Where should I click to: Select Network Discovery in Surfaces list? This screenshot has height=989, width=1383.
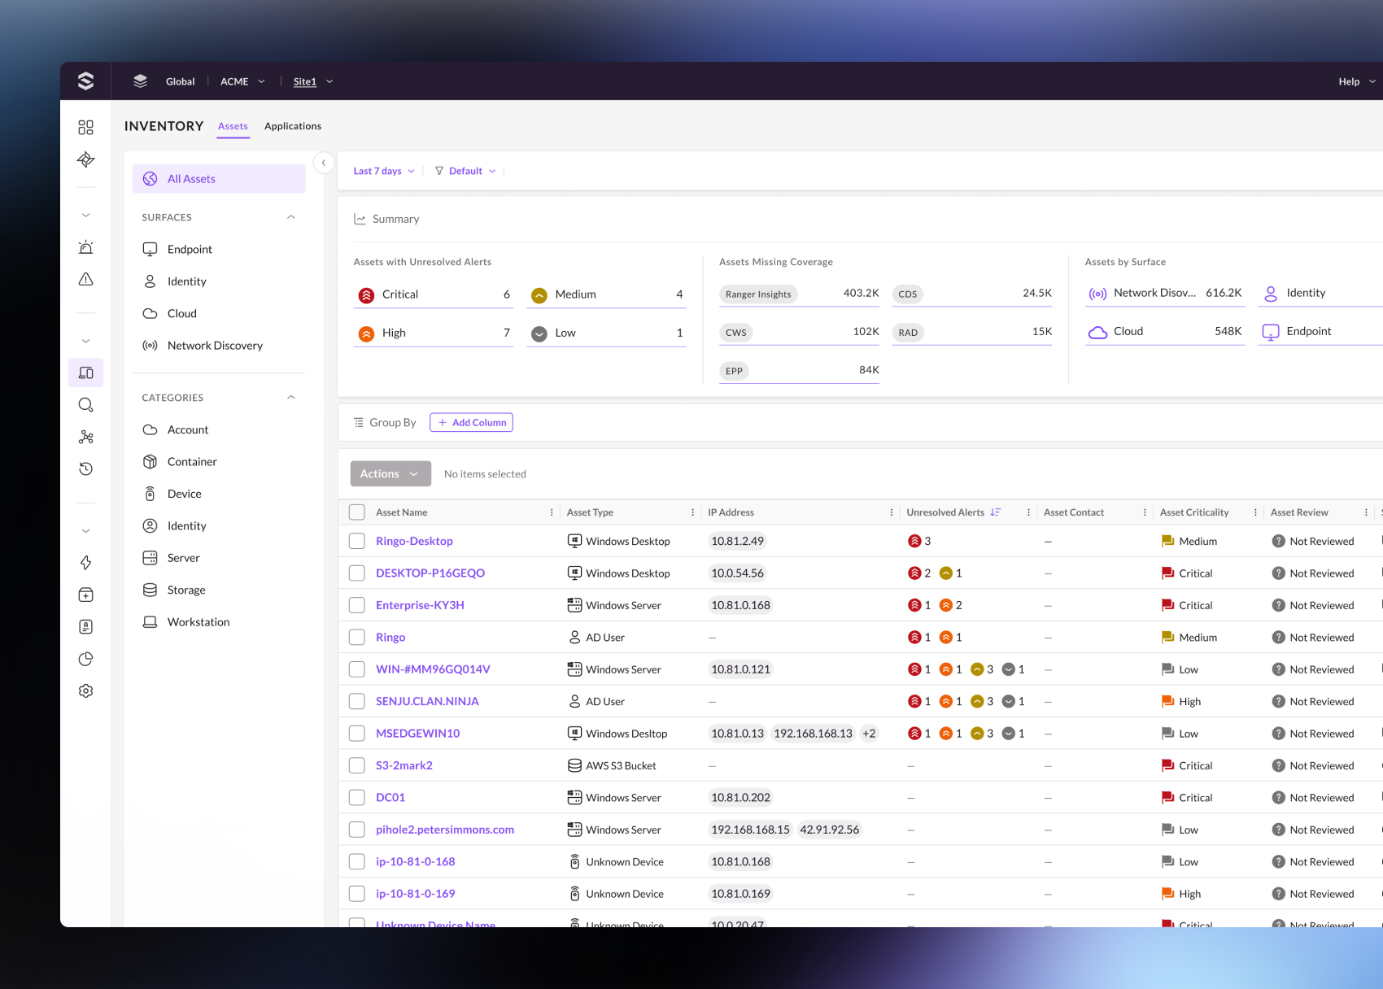[215, 346]
